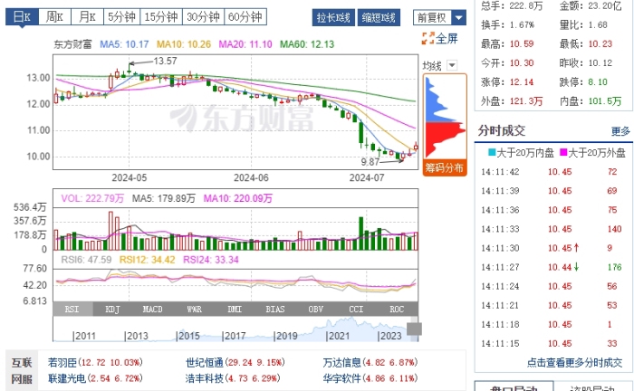Click the timeline range slider handle

(x=414, y=329)
